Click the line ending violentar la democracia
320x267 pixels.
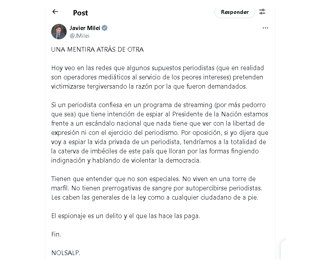[x=126, y=160]
